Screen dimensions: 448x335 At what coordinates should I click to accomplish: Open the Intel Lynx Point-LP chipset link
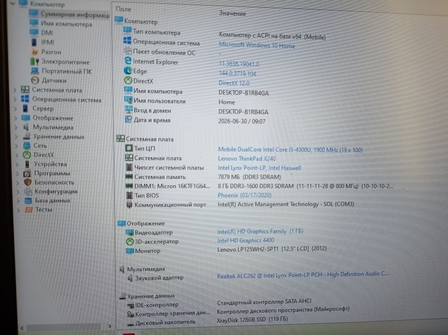tap(259, 168)
